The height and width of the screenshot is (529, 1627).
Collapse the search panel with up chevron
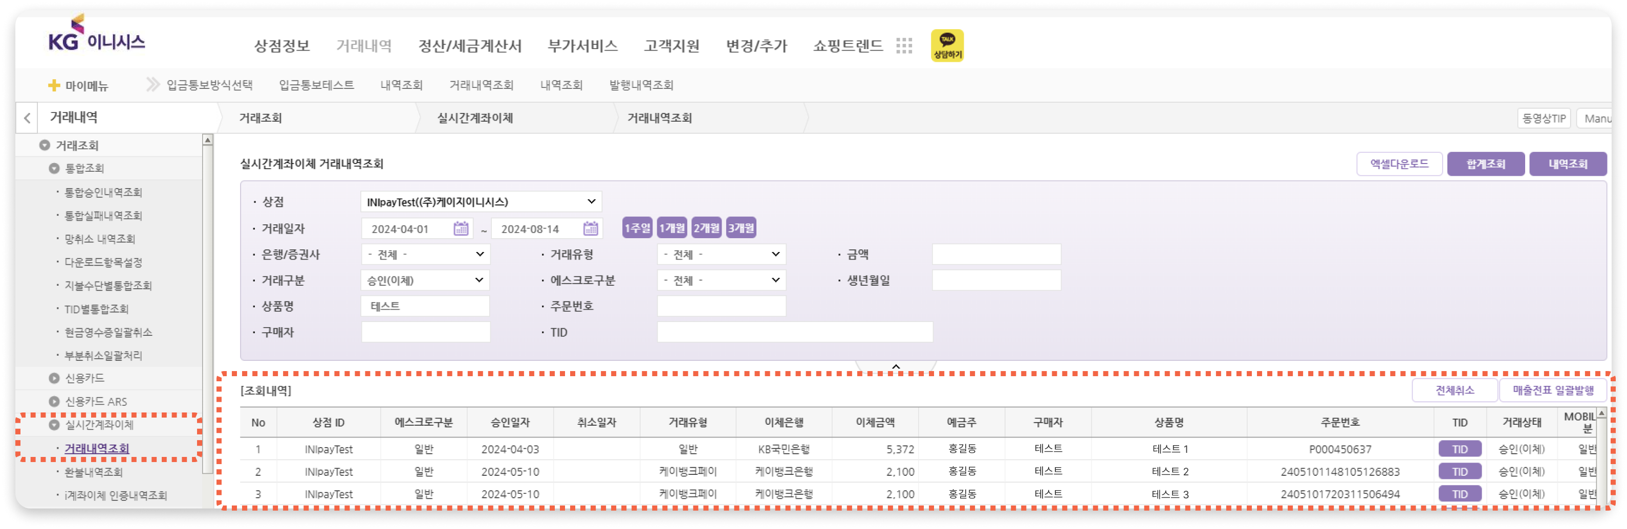pos(896,366)
